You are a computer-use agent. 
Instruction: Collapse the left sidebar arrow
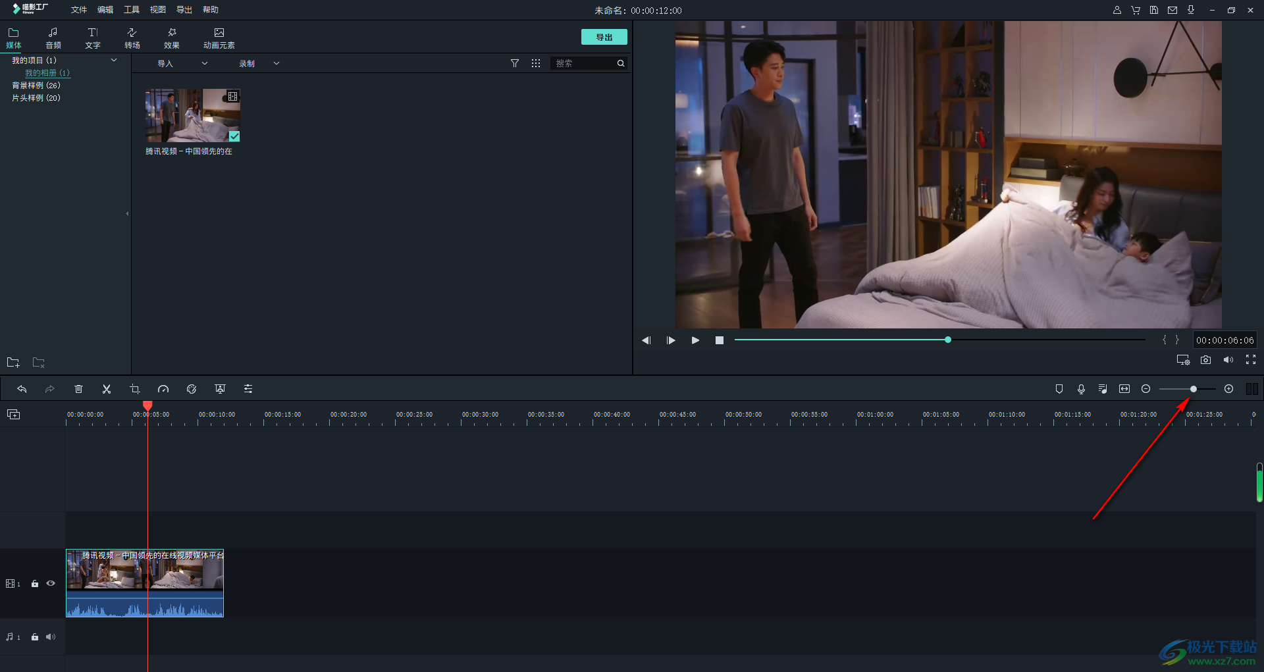[127, 213]
